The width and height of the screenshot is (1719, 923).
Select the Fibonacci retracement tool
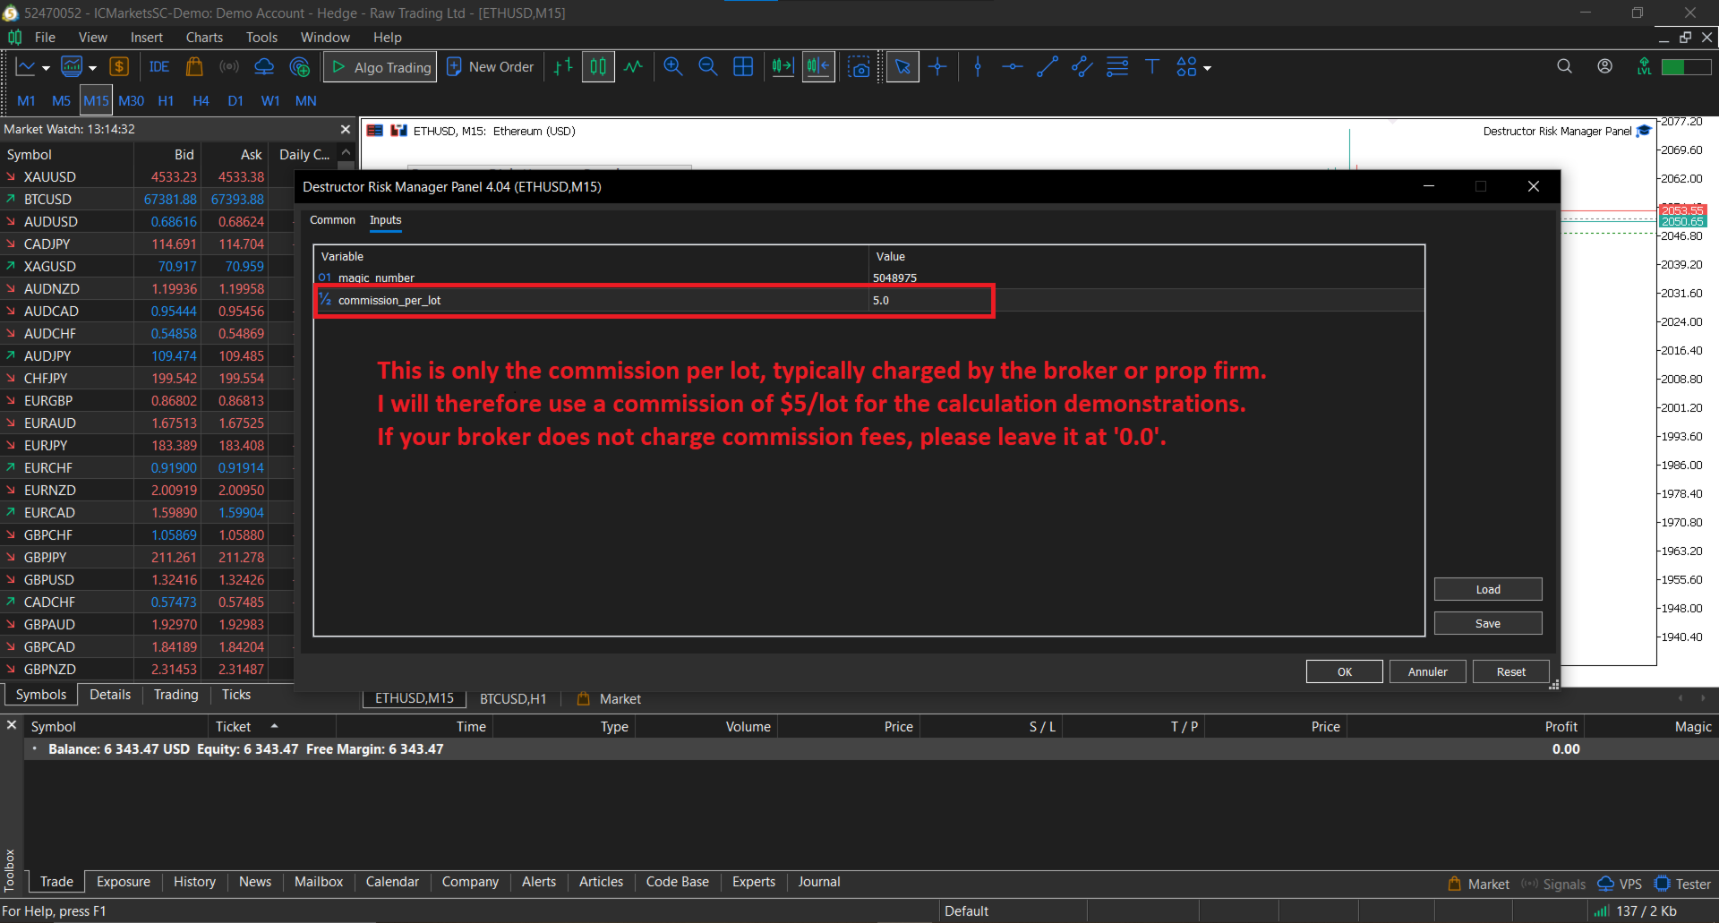1117,67
